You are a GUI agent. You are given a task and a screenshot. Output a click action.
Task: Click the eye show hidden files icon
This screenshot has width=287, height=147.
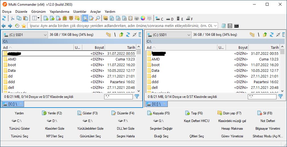click(137, 18)
